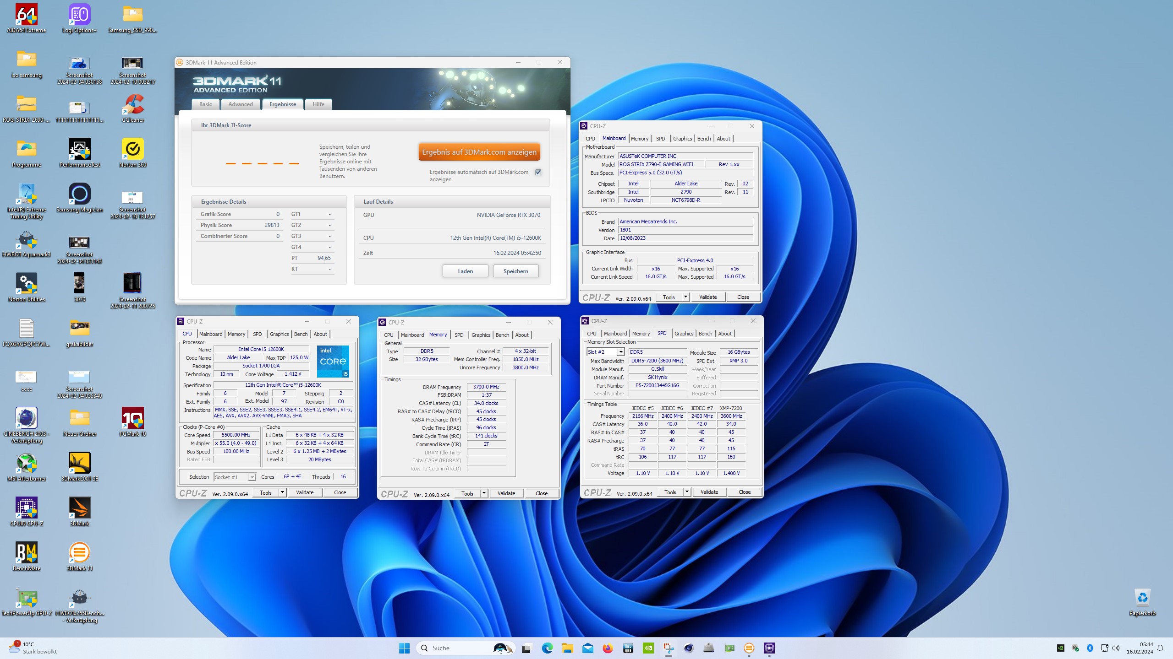Viewport: 1173px width, 659px height.
Task: Expand Tools dropdown arrow in CPU tab window
Action: (x=283, y=492)
